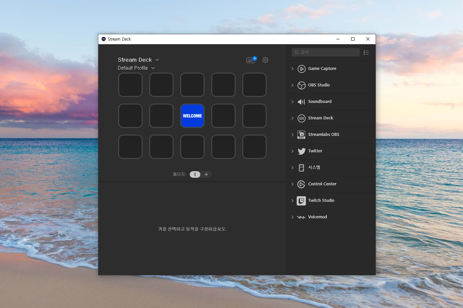This screenshot has height=308, width=463.
Task: Minimize the Stream Deck window
Action: [337, 39]
